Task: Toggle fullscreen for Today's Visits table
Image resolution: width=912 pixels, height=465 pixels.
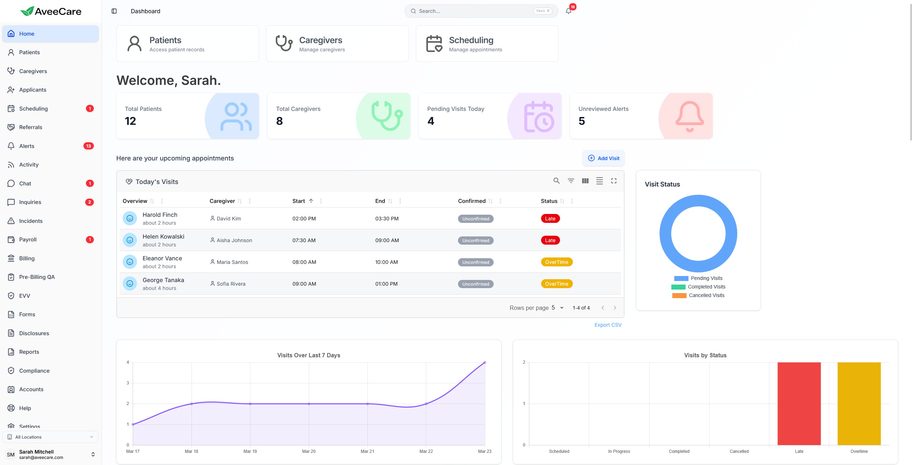Action: pos(614,181)
